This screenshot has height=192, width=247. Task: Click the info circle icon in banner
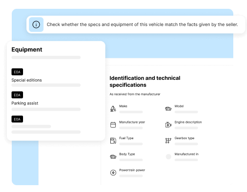(36, 24)
